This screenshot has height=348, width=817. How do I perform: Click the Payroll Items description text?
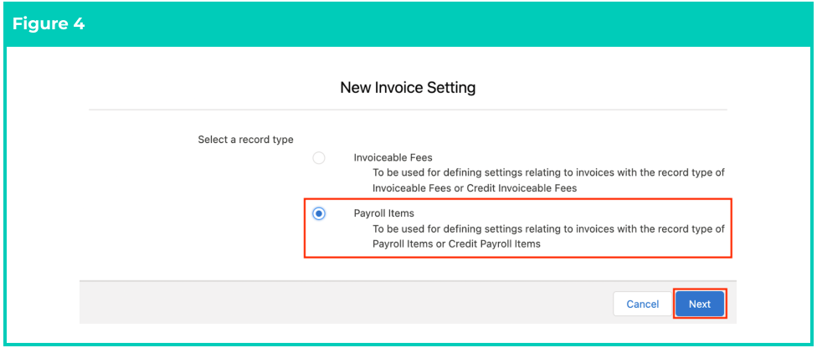pos(548,236)
